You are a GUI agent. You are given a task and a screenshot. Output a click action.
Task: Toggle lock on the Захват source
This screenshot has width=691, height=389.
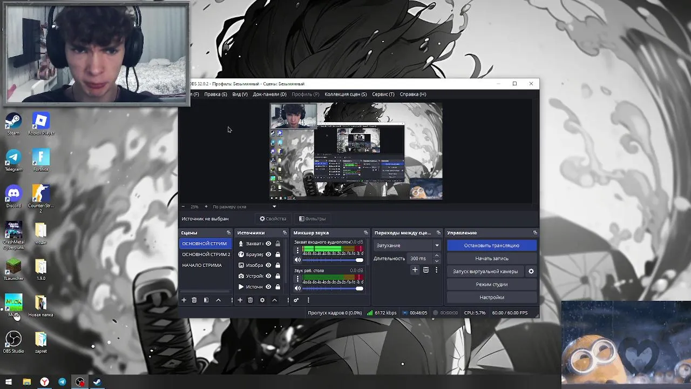277,244
